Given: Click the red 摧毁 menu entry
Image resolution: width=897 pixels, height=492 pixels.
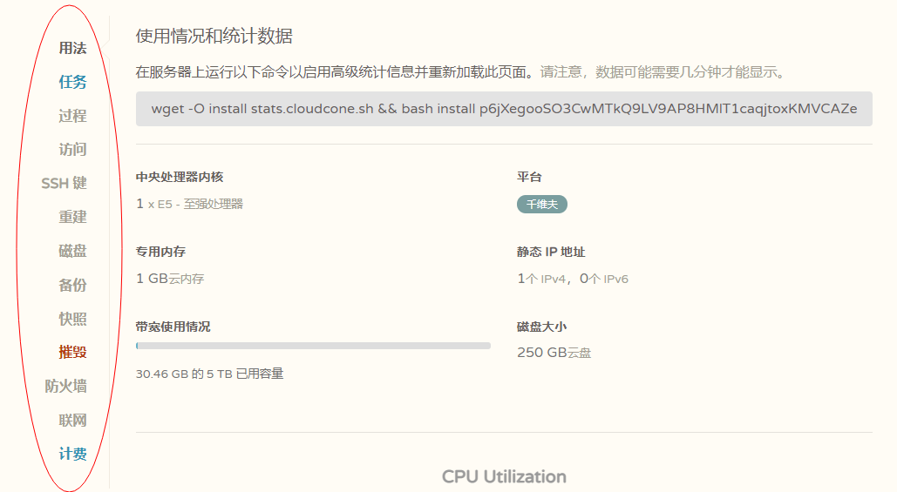Looking at the screenshot, I should tap(72, 353).
